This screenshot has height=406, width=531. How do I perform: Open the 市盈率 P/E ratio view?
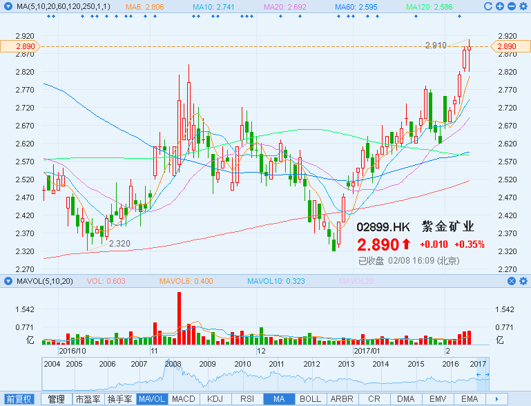[88, 399]
